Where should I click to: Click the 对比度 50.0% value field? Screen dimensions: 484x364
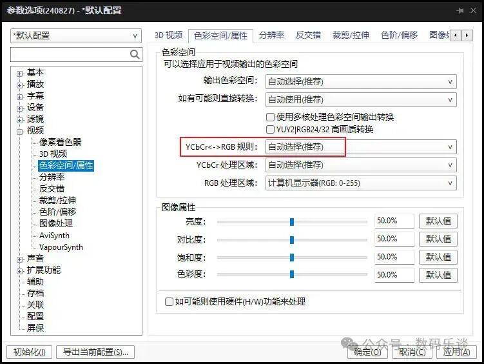[x=394, y=239]
